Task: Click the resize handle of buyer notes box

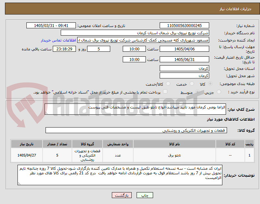Action: [19, 184]
